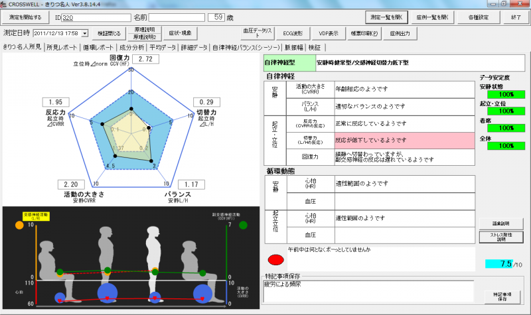Open the 自律神経バランス(シーソー) tab
Viewport: 531px width, 315px height.
tap(246, 48)
